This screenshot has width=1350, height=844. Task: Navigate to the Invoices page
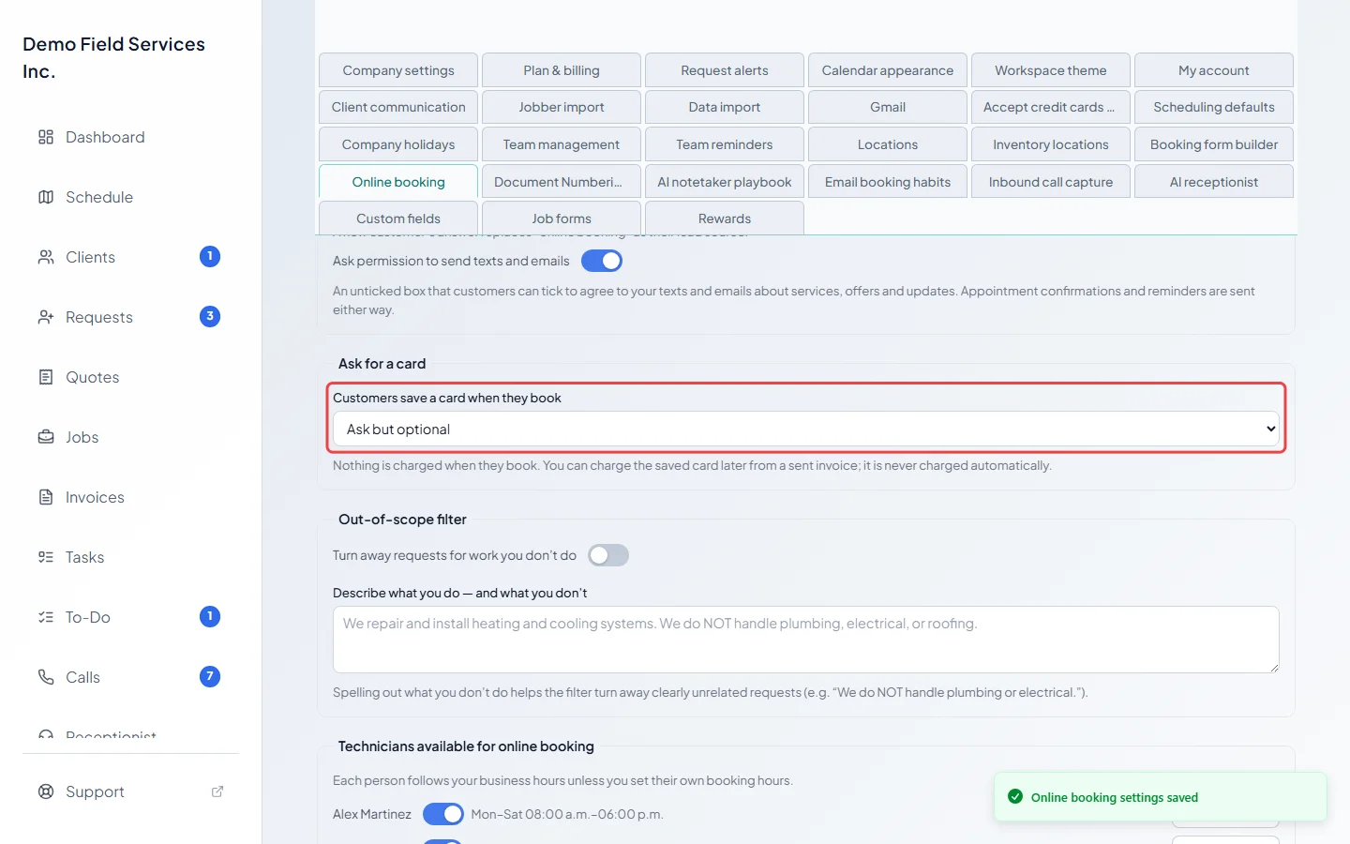tap(130, 497)
